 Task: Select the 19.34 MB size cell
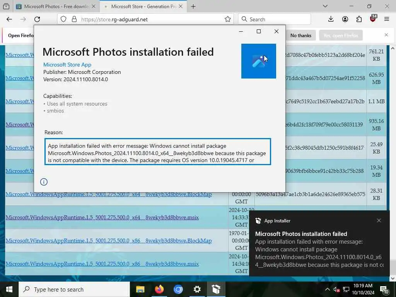click(376, 171)
